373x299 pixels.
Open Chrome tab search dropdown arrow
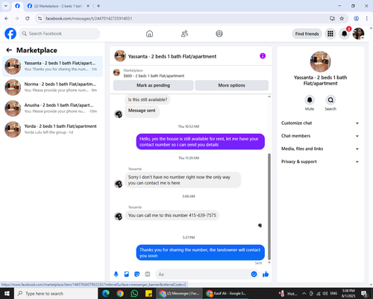coord(6,6)
